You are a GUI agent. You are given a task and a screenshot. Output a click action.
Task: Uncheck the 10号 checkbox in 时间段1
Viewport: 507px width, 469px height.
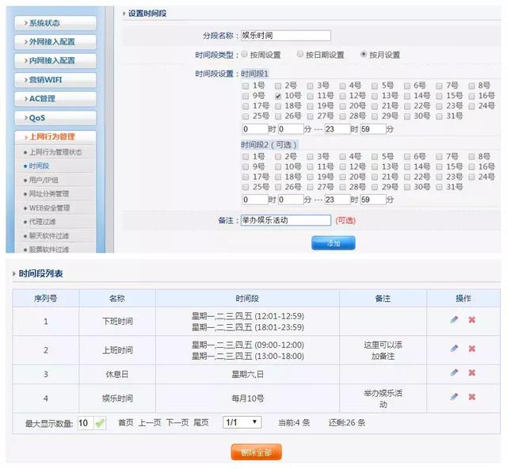click(279, 95)
